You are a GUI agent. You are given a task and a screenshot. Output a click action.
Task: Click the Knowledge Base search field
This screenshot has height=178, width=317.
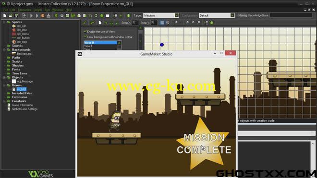pyautogui.click(x=291, y=15)
